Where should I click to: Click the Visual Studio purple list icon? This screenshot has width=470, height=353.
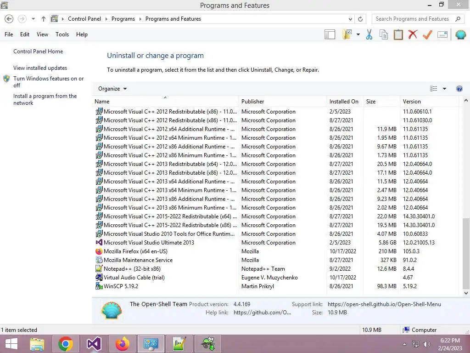99,243
